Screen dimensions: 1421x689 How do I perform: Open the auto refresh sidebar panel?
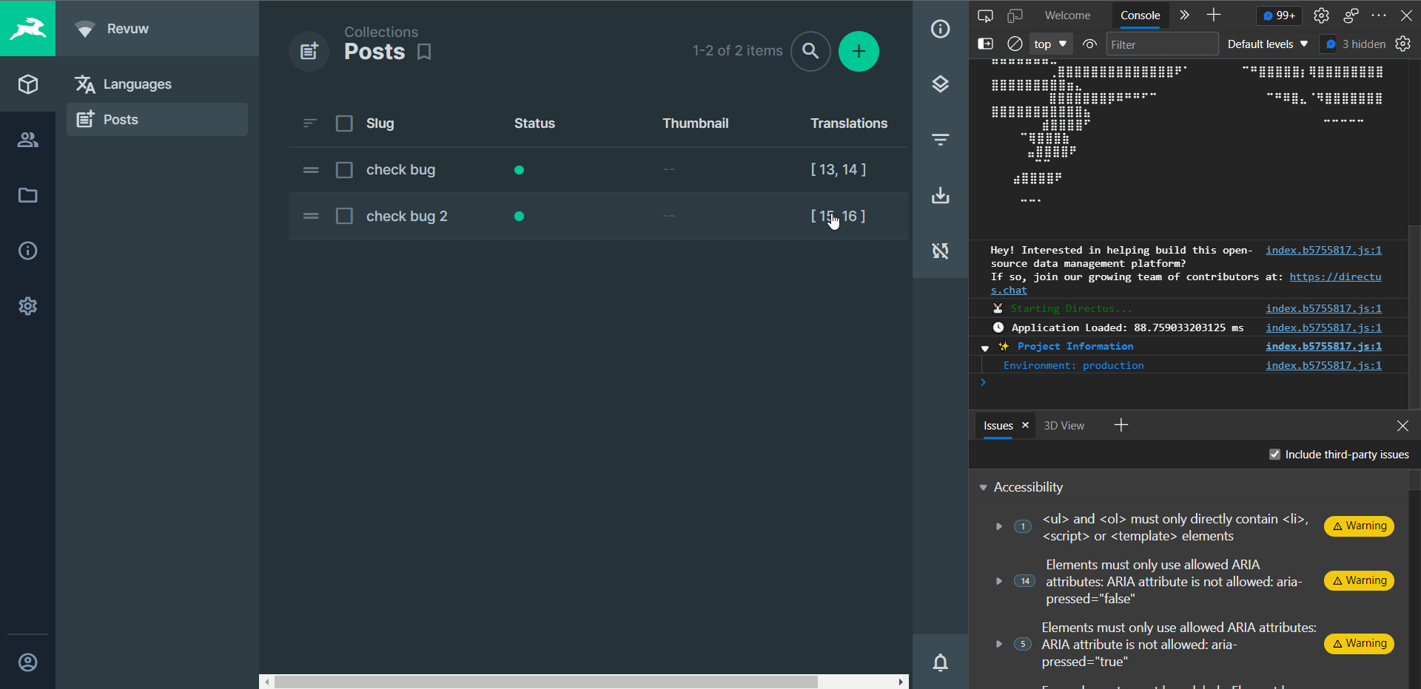pyautogui.click(x=940, y=251)
